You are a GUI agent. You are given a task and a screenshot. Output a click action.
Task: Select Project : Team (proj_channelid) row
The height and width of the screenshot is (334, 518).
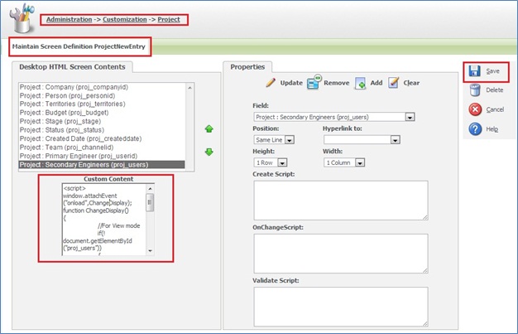point(102,148)
